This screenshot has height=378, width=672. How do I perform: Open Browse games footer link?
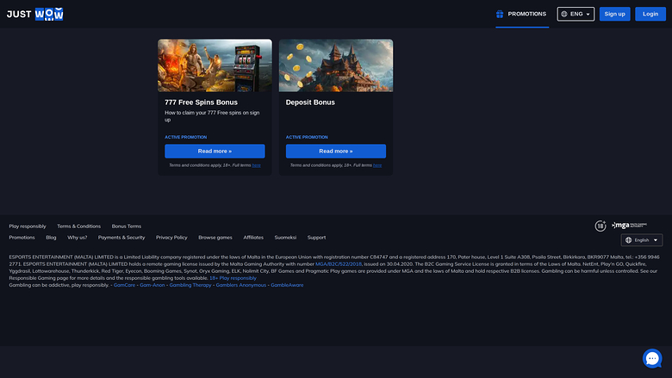click(x=215, y=237)
